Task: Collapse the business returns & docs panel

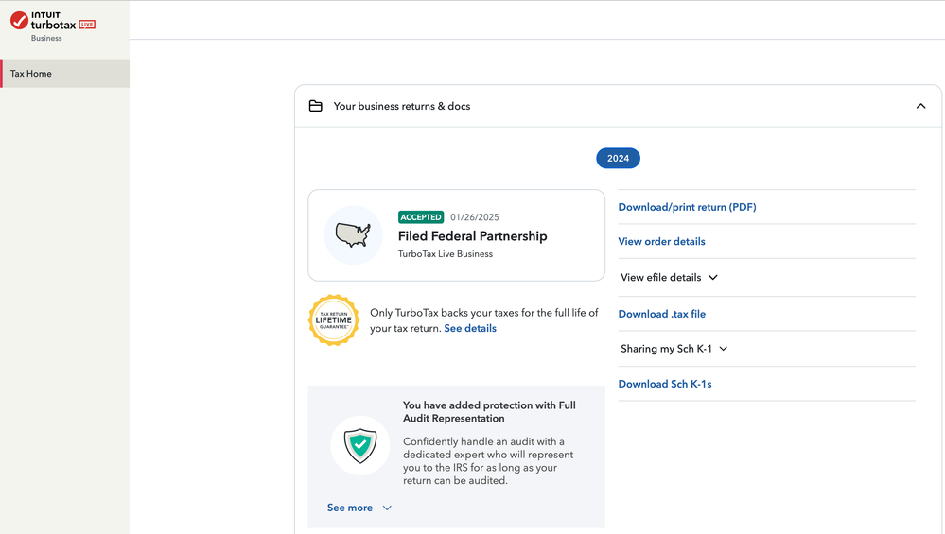Action: pos(920,106)
